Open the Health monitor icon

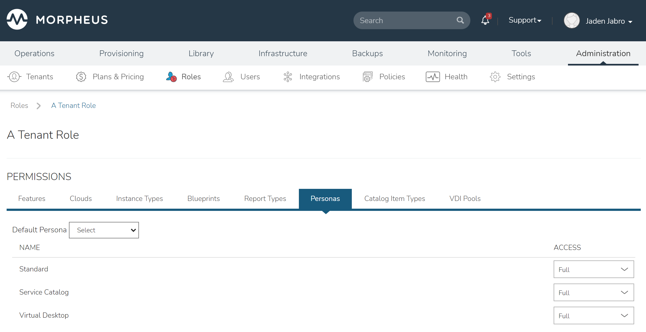(433, 77)
